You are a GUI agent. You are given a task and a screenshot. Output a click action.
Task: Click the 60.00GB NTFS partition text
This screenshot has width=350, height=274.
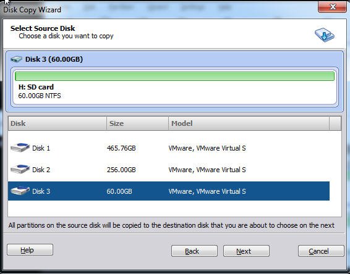[40, 96]
